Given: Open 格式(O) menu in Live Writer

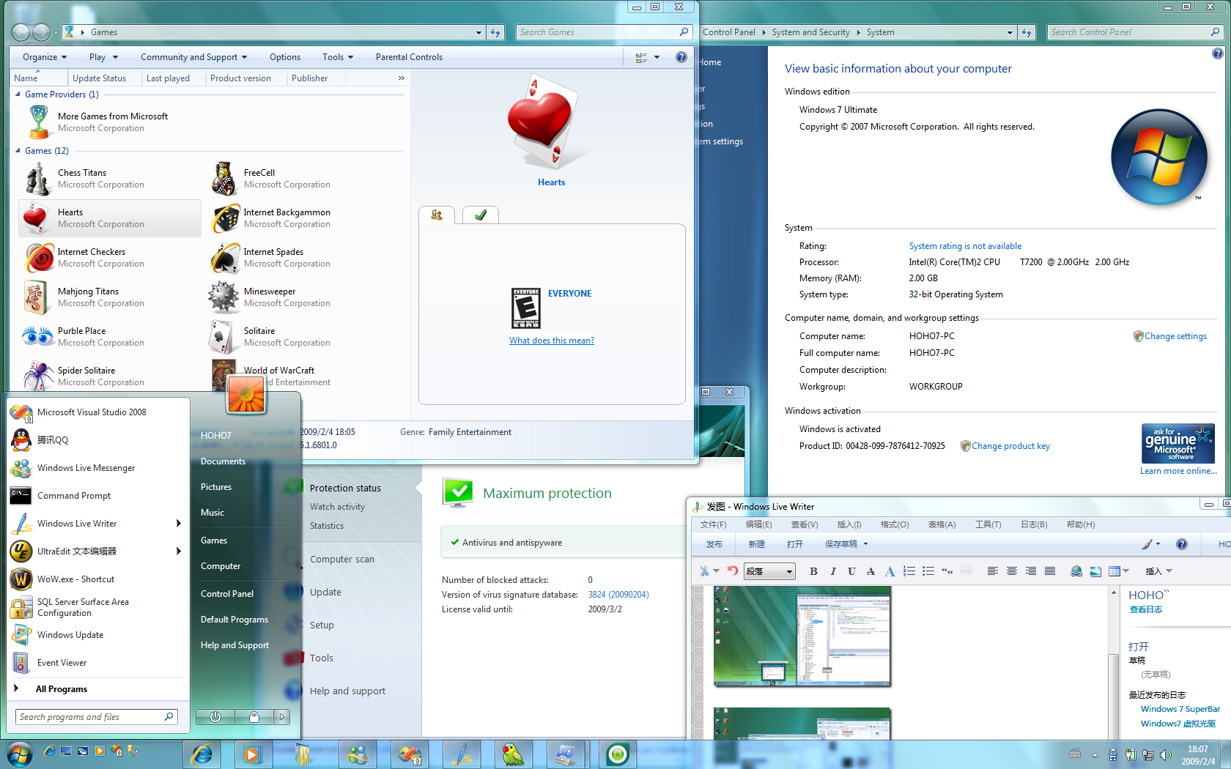Looking at the screenshot, I should [894, 524].
